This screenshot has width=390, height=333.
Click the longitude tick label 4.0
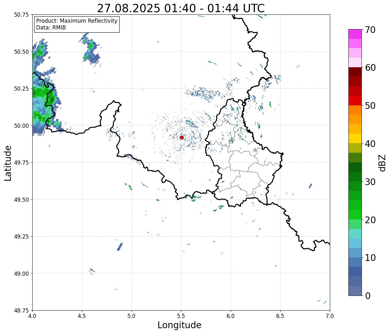(32, 316)
